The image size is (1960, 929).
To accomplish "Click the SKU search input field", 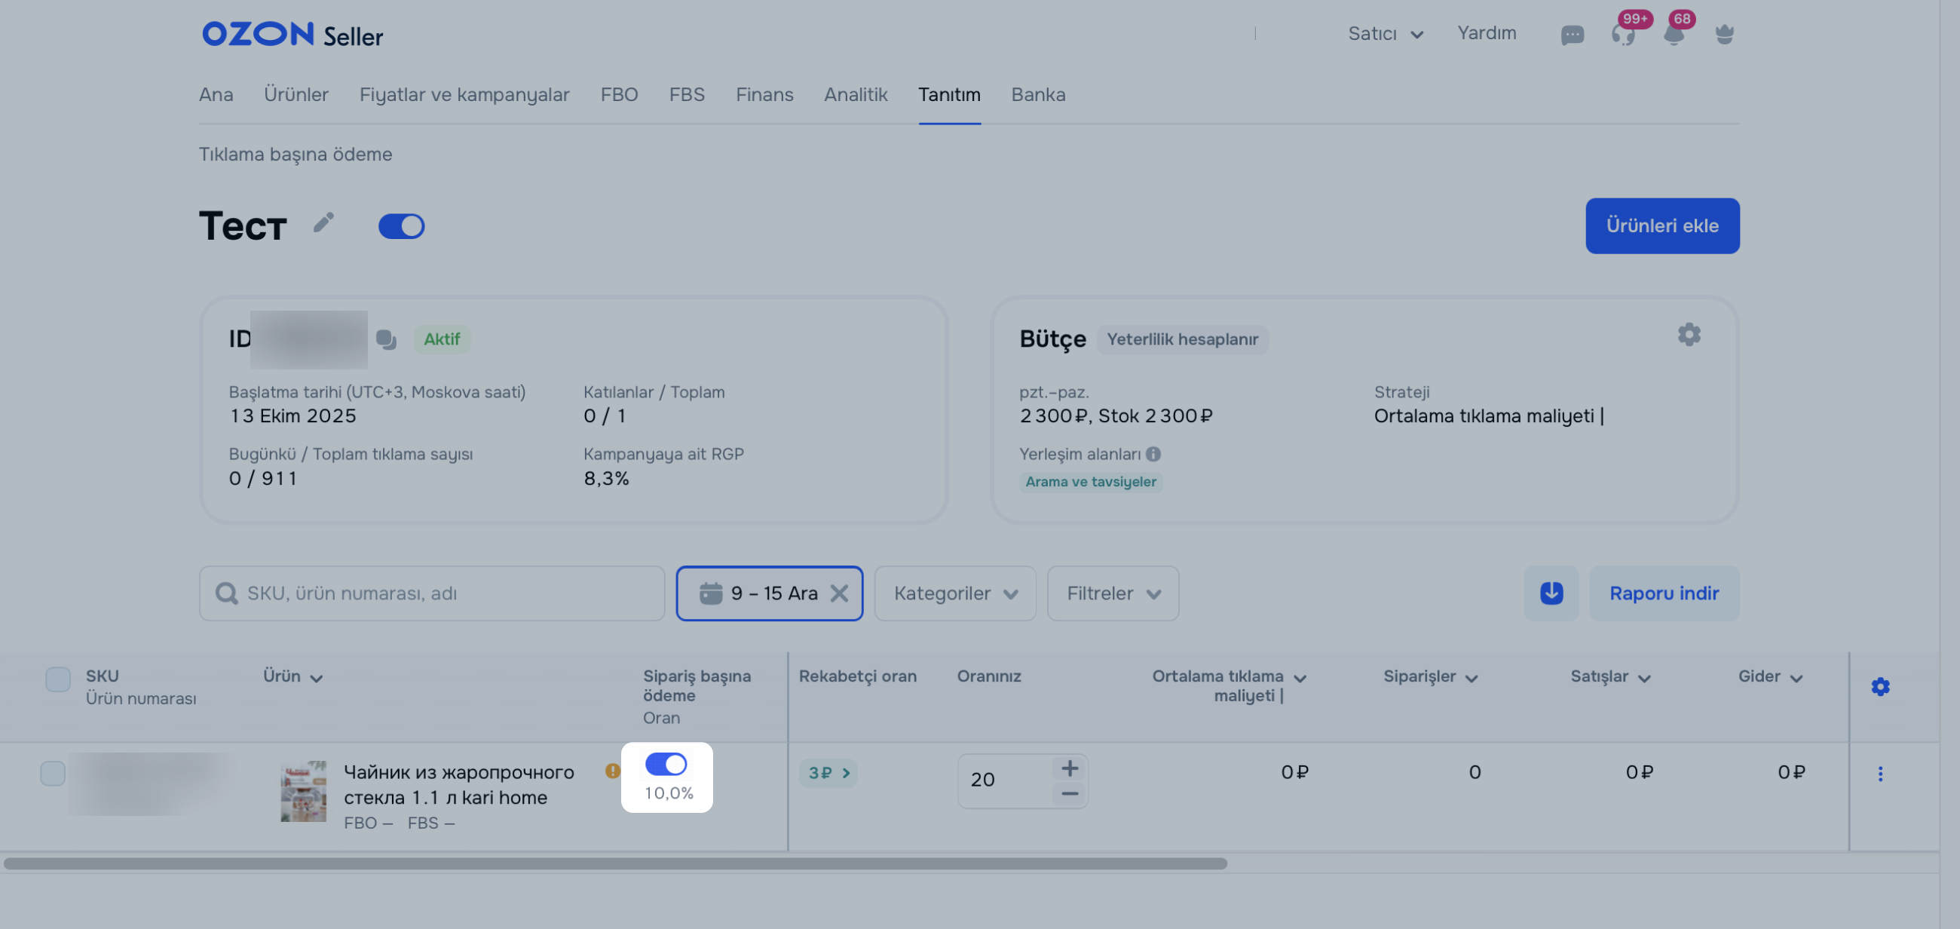I will (x=441, y=593).
